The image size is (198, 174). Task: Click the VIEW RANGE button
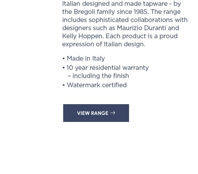point(96,113)
